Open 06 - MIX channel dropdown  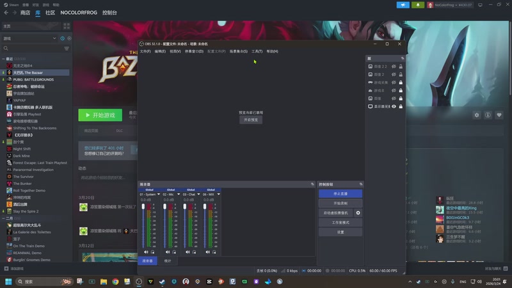pyautogui.click(x=218, y=195)
